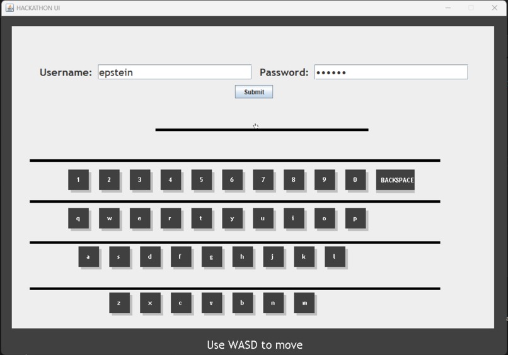This screenshot has height=355, width=508.
Task: Select the y key tile
Action: (233, 218)
